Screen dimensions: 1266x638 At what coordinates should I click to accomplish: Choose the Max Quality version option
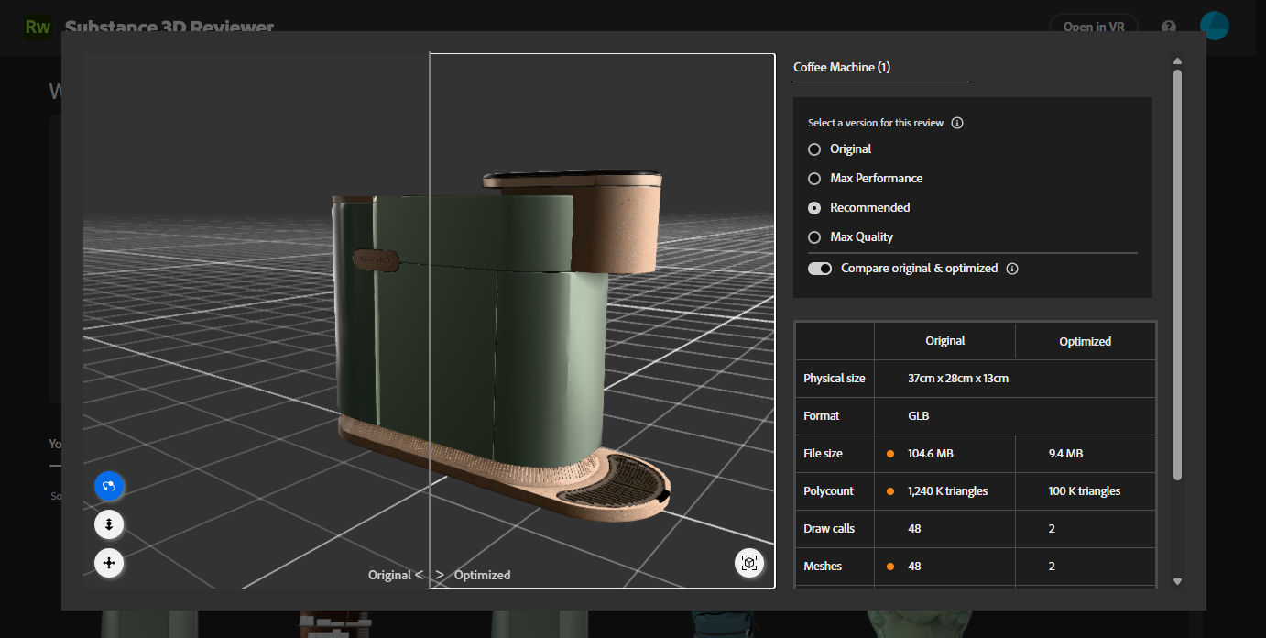coord(814,237)
